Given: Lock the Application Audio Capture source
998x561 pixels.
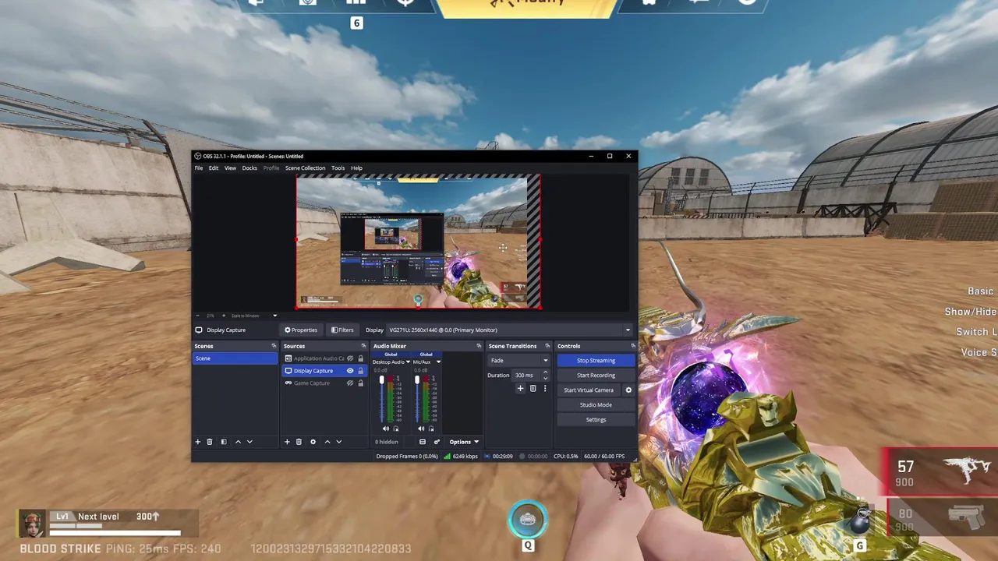Looking at the screenshot, I should [360, 358].
